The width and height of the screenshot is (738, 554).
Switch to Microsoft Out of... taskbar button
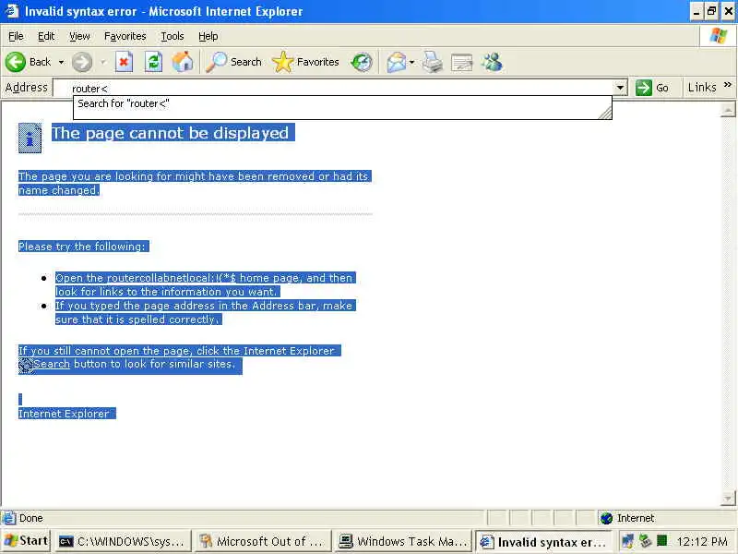click(x=263, y=541)
